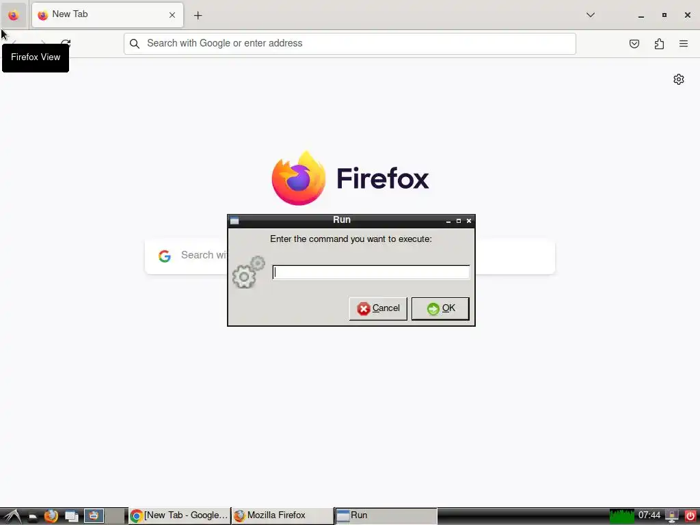Open the Extensions puzzle icon
This screenshot has width=700, height=525.
click(659, 44)
